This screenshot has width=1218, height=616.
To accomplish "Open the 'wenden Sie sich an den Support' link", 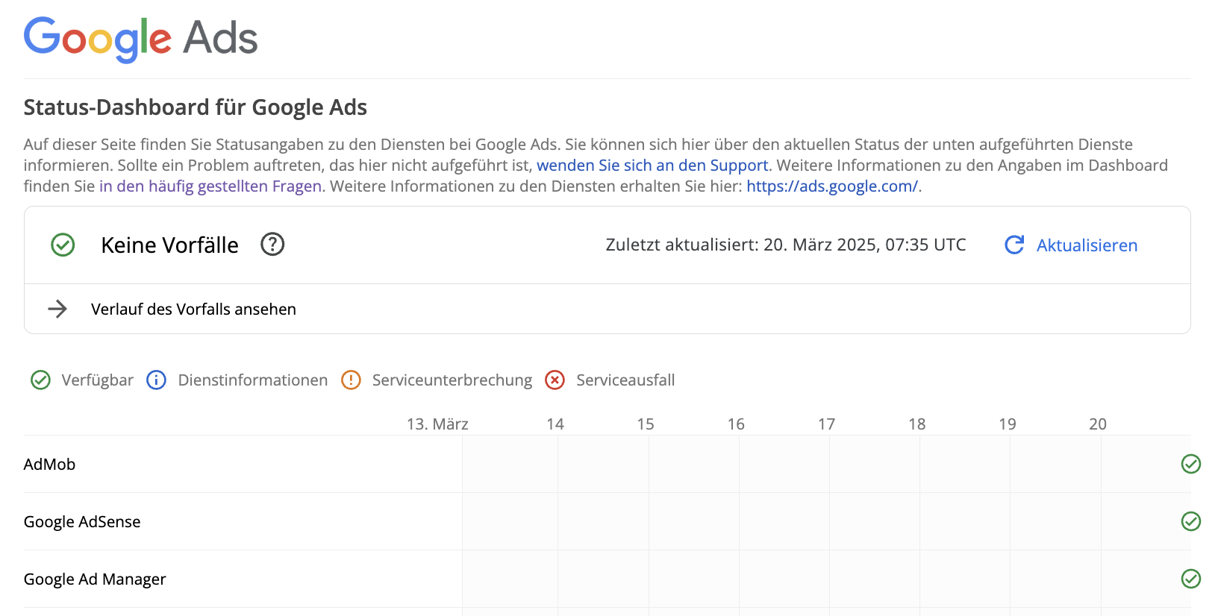I will click(x=652, y=165).
